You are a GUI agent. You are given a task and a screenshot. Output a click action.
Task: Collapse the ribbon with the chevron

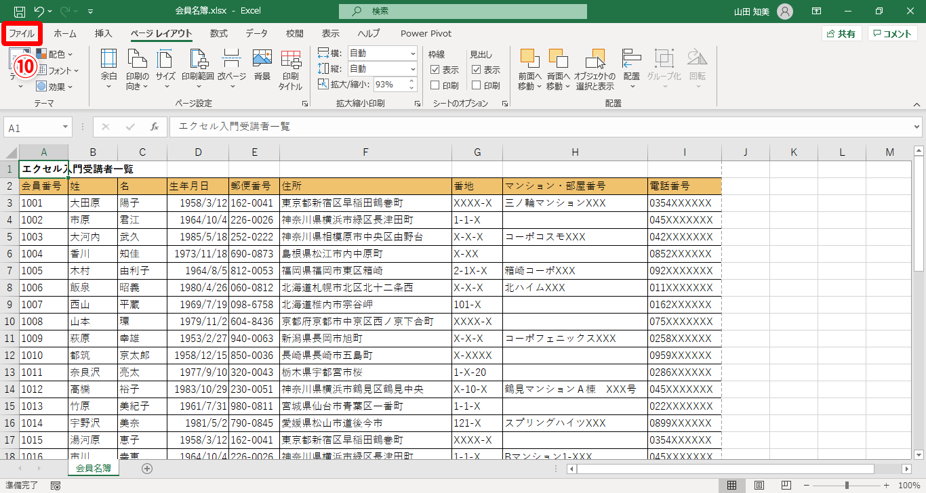point(917,104)
